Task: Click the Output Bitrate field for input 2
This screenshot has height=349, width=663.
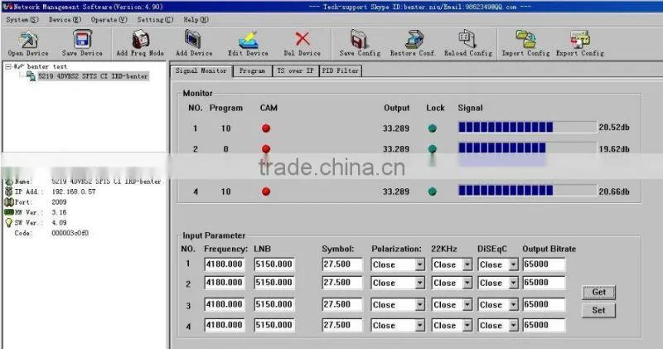Action: click(x=544, y=283)
